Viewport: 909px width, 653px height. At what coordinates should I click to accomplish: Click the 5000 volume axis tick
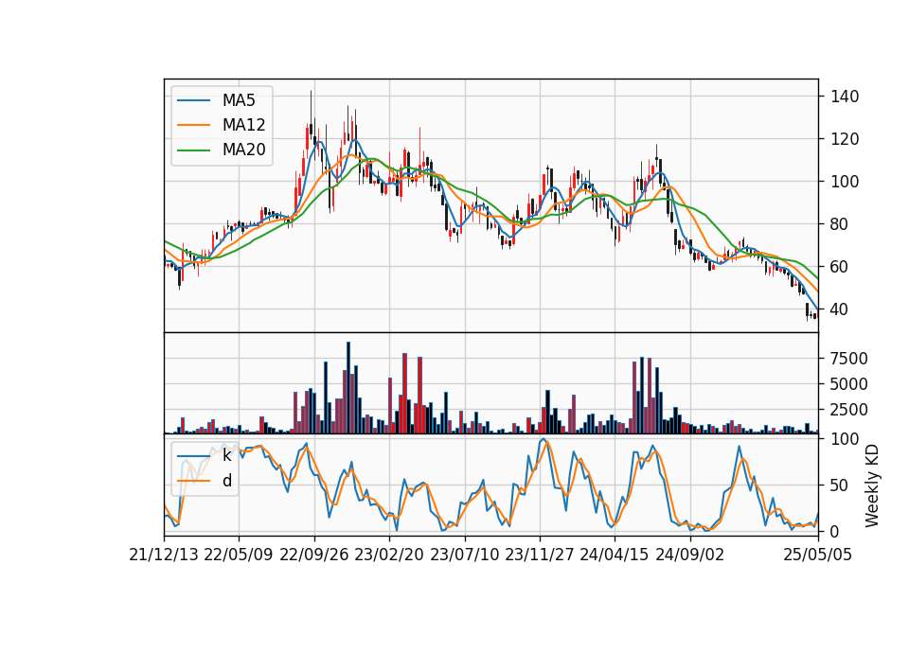tap(849, 384)
